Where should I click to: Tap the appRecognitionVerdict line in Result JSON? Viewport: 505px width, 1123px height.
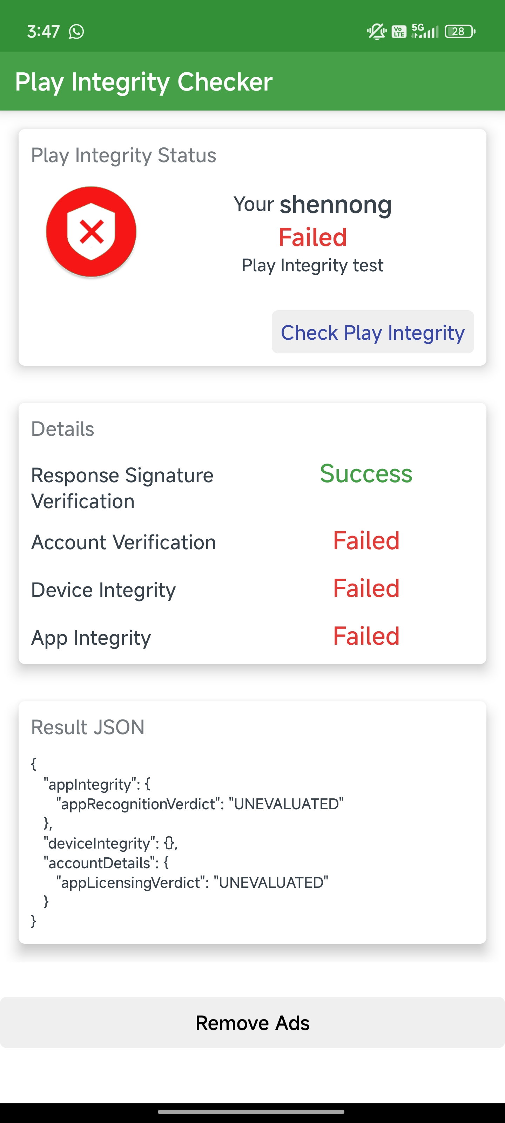click(200, 804)
